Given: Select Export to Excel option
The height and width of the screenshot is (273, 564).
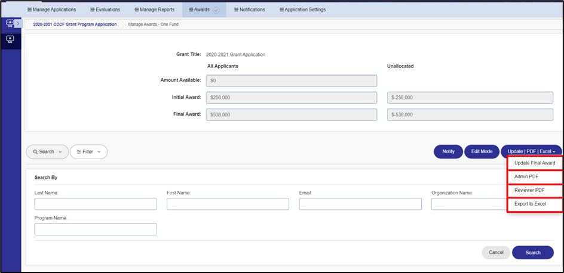Looking at the screenshot, I should (535, 204).
